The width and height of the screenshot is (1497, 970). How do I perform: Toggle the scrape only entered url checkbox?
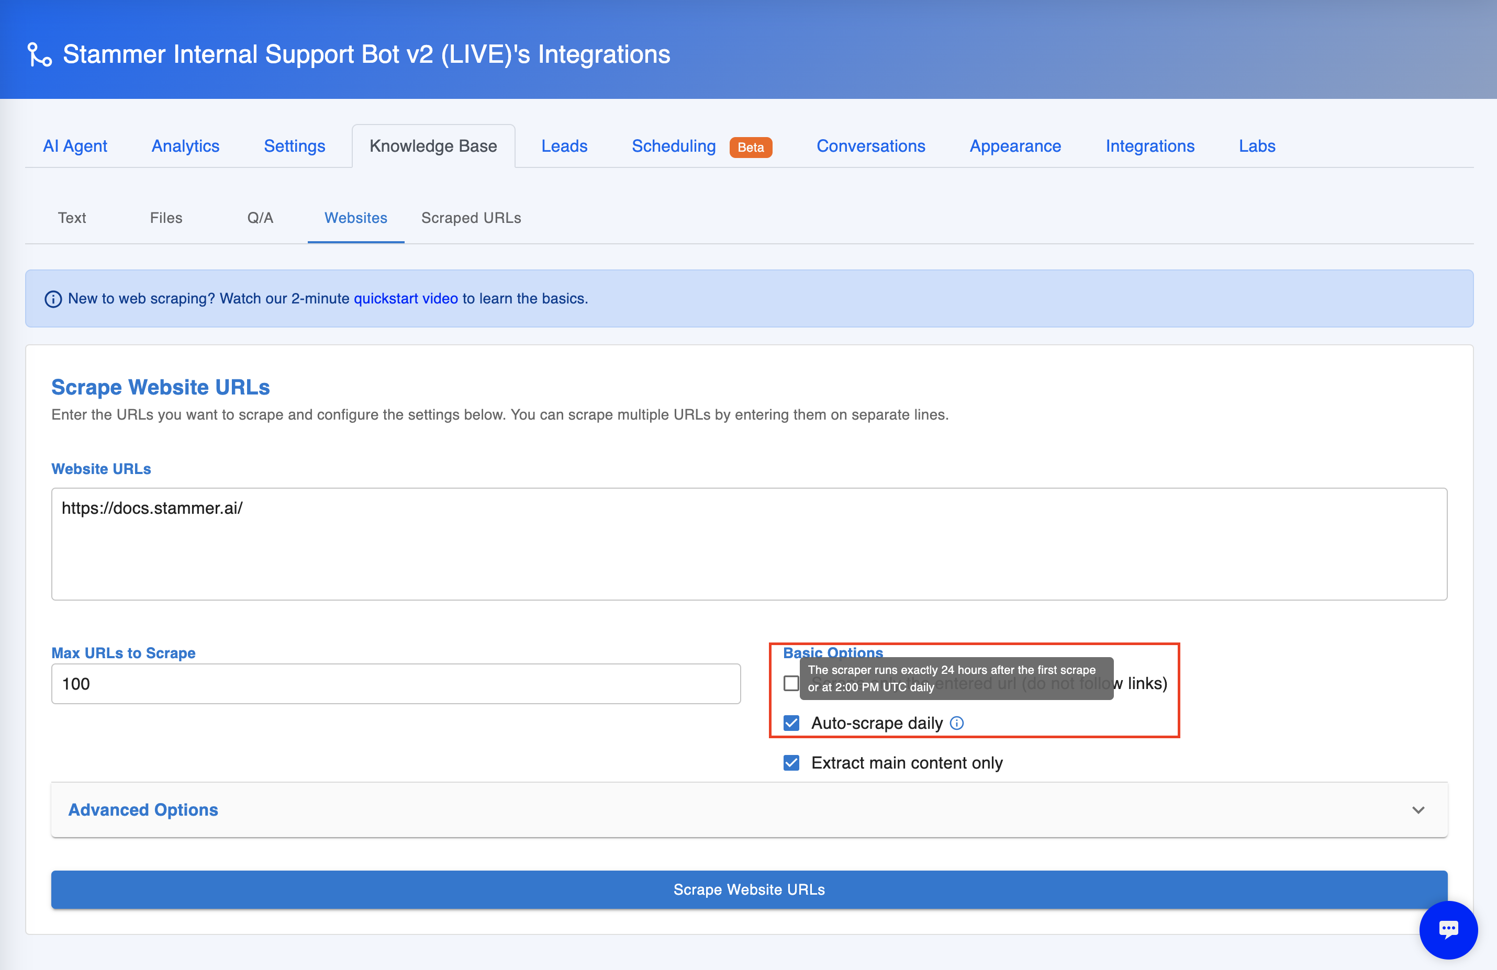[791, 683]
